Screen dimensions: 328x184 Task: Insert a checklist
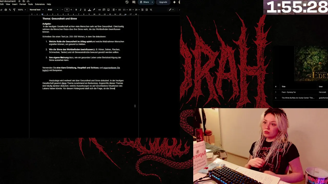pyautogui.click(x=124, y=10)
